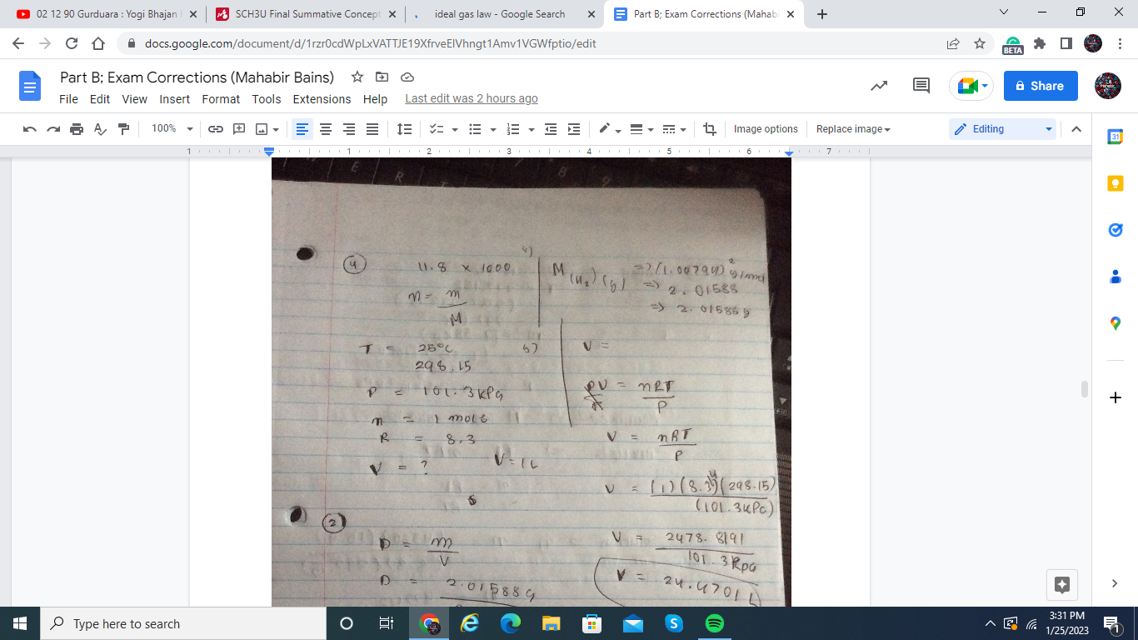
Task: Open the 'Last edit was 2 hours ago' link
Action: (x=472, y=99)
